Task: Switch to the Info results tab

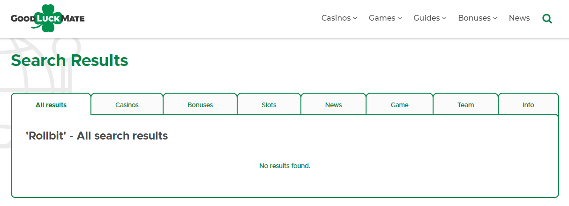Action: (x=528, y=104)
